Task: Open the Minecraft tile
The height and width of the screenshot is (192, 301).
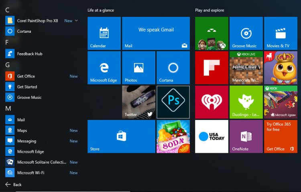Action: tap(246, 68)
